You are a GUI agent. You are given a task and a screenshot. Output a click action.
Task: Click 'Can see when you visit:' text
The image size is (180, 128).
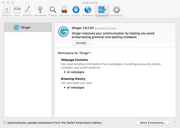pyautogui.click(x=76, y=83)
